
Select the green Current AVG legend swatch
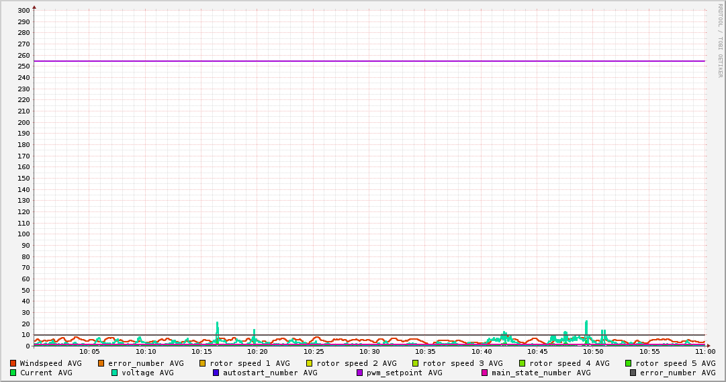pos(13,373)
